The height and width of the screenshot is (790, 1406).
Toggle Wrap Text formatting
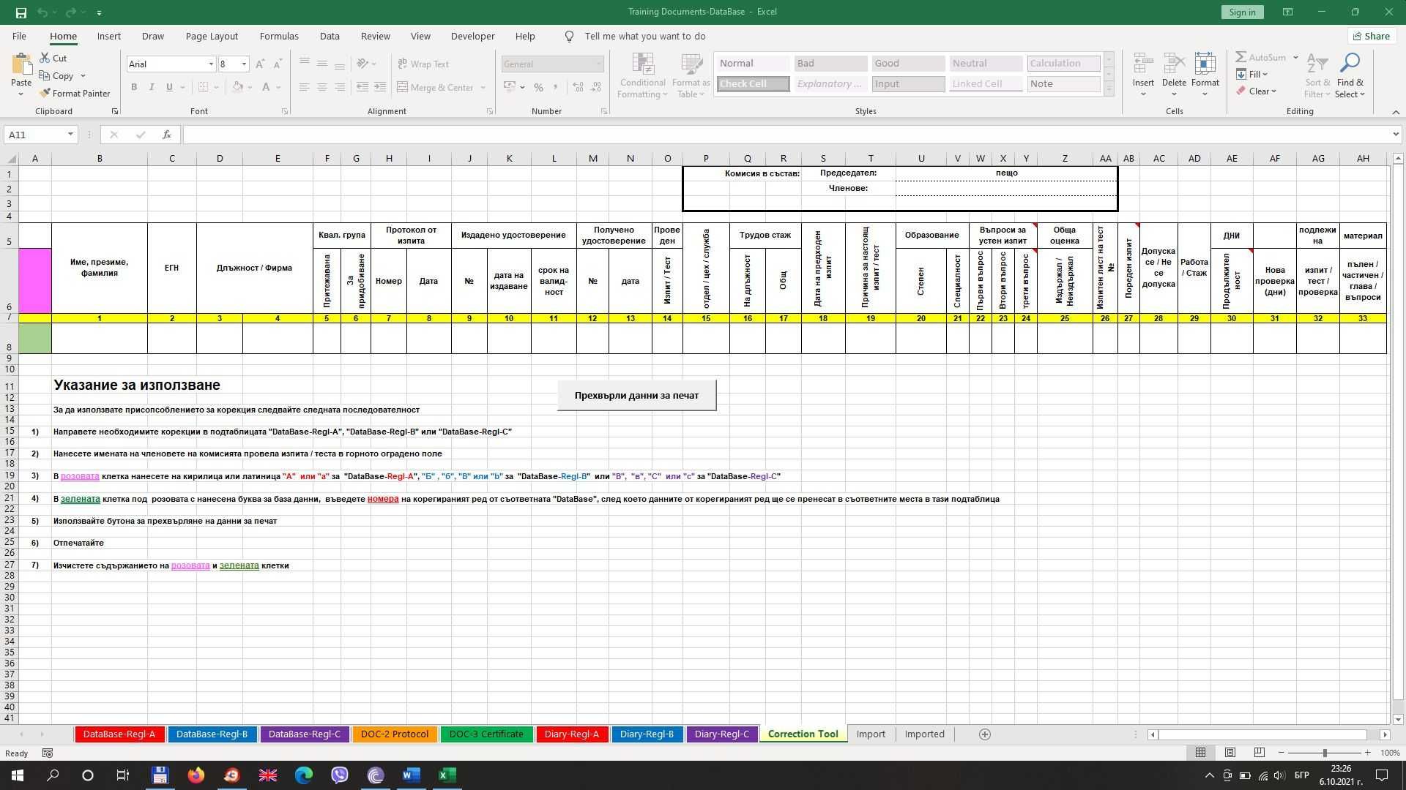pyautogui.click(x=424, y=64)
